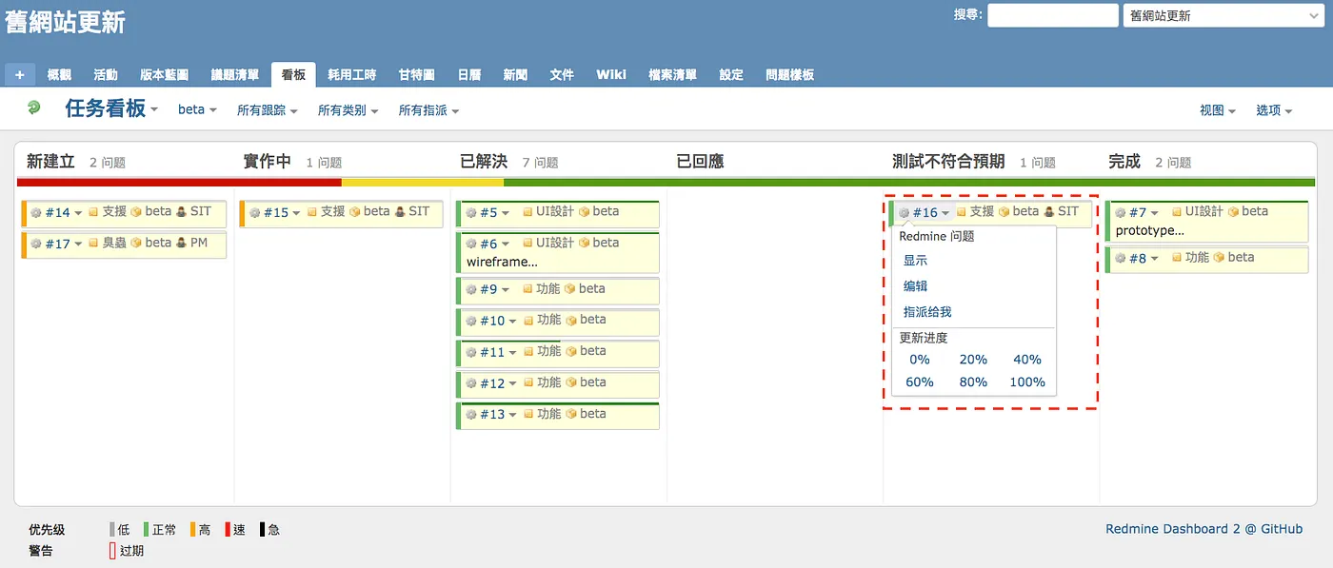Click the user icon next to SIT on card #14
This screenshot has height=568, width=1333.
(x=181, y=212)
